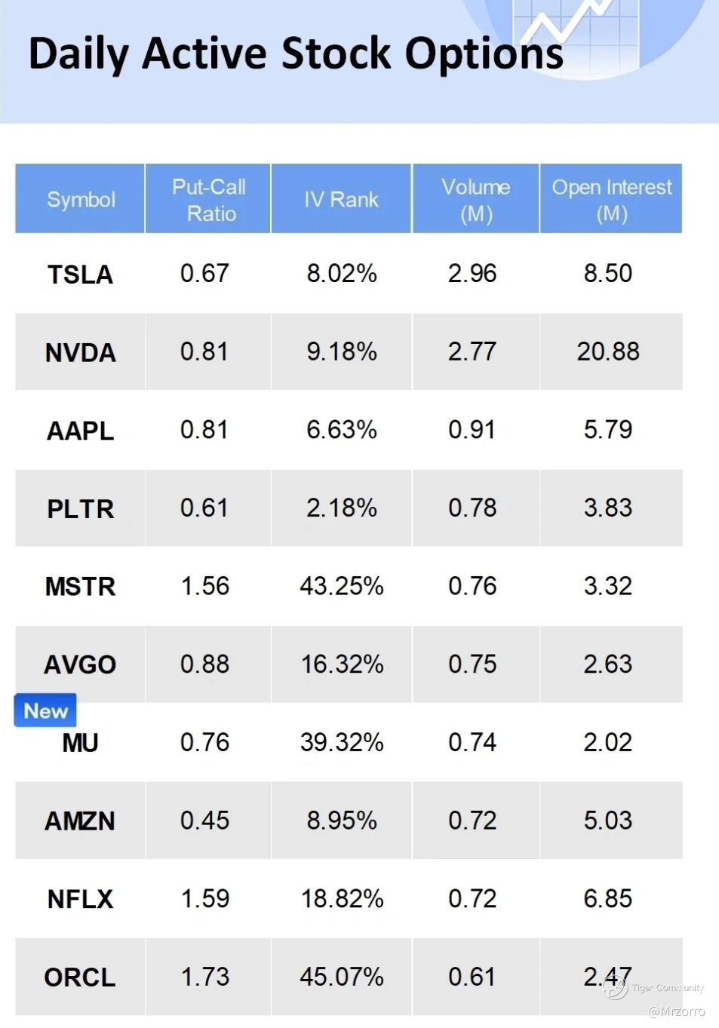Click the AVGO ticker symbol
This screenshot has width=719, height=1028.
[x=80, y=664]
